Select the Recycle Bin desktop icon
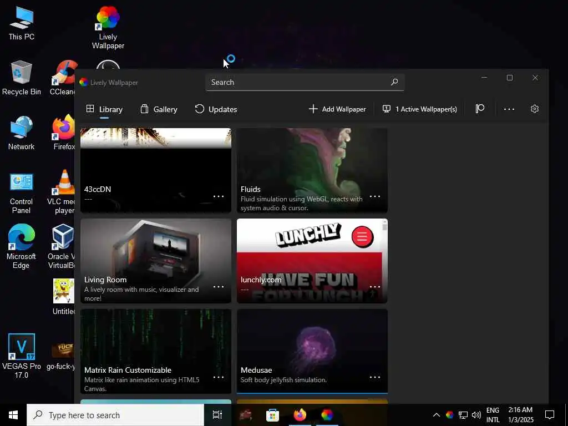 tap(22, 78)
